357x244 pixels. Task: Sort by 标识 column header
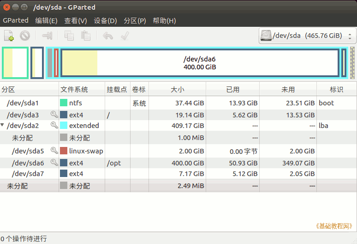[337, 89]
